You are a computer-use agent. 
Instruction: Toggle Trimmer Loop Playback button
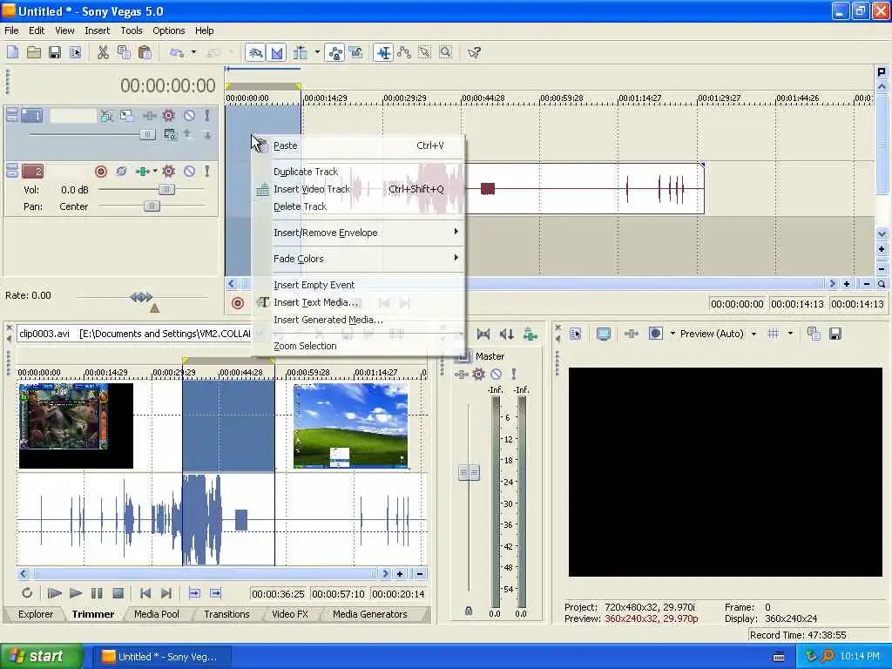(27, 593)
